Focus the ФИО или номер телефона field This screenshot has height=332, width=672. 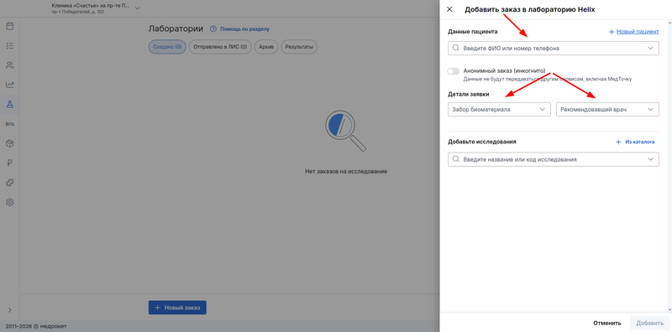point(554,49)
